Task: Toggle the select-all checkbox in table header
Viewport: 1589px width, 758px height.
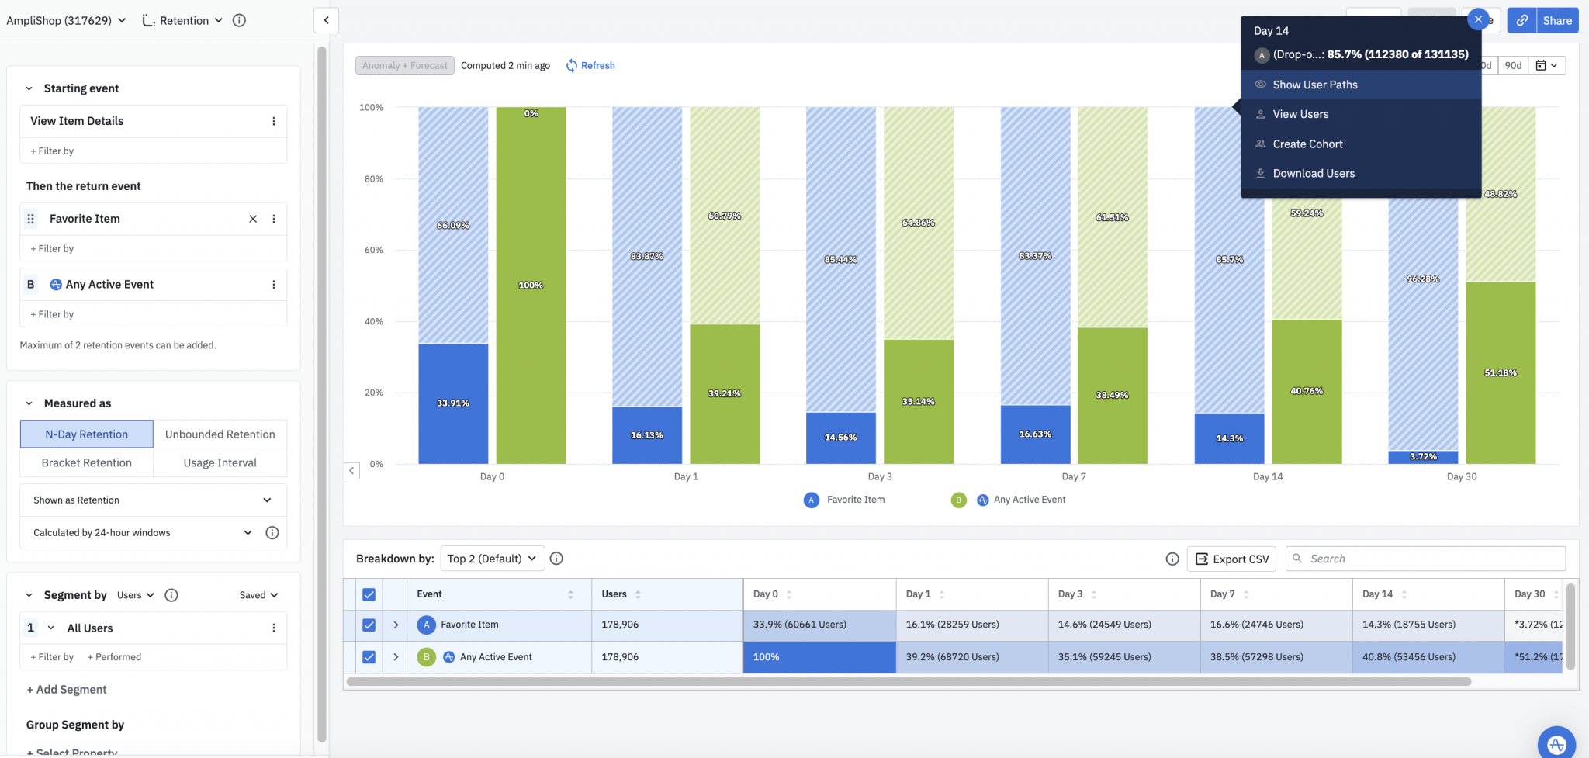Action: (x=369, y=594)
